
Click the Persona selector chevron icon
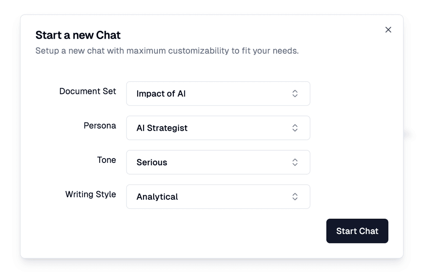tap(295, 128)
